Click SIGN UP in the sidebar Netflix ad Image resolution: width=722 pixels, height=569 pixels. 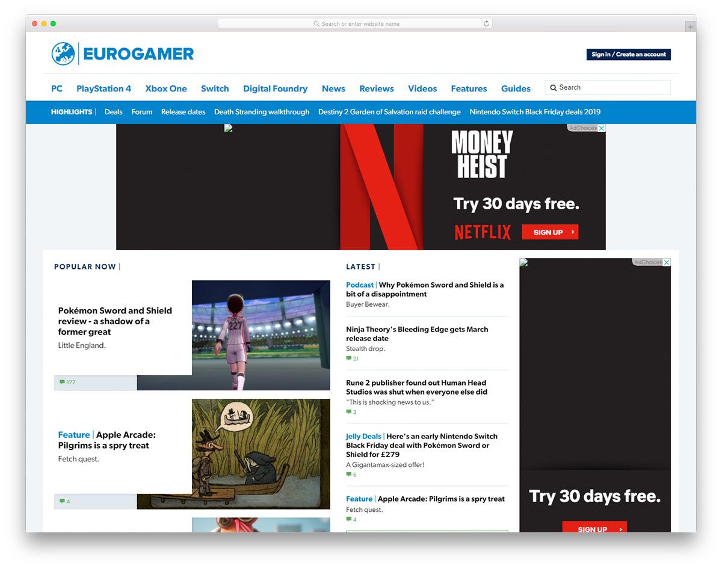click(594, 528)
